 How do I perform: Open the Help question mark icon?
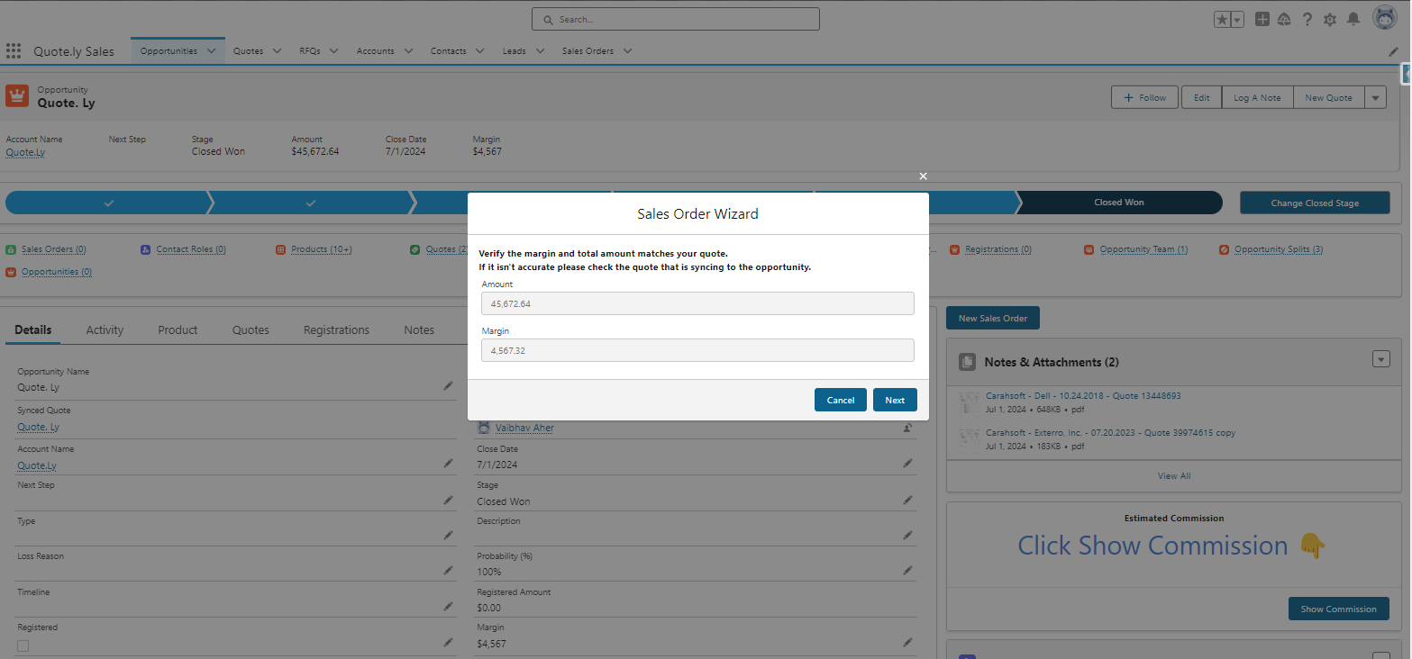pyautogui.click(x=1307, y=19)
